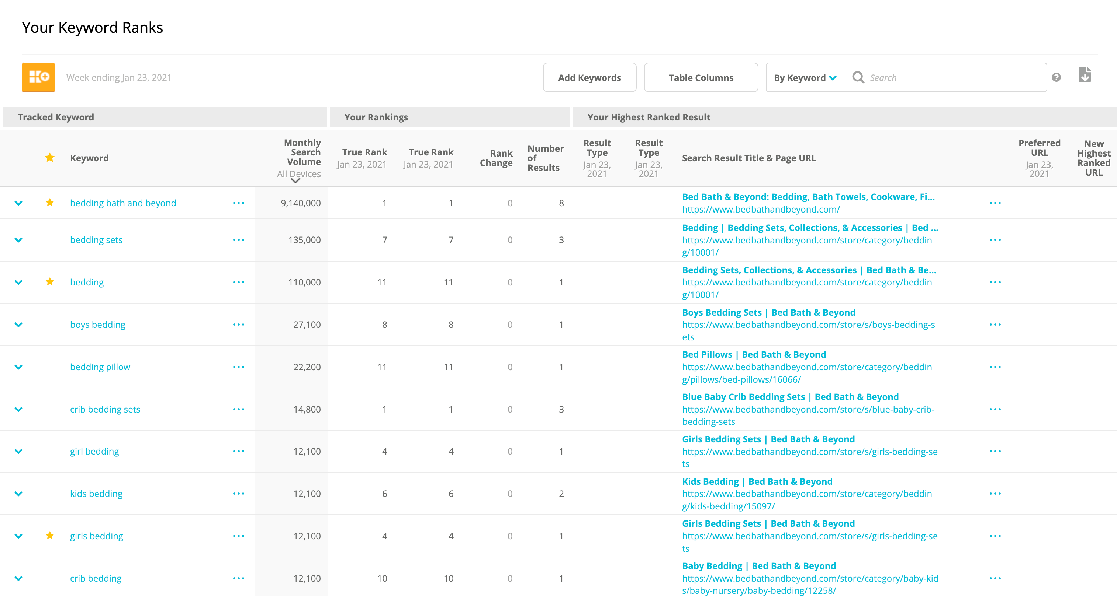Click the orange add widget icon

tap(38, 77)
